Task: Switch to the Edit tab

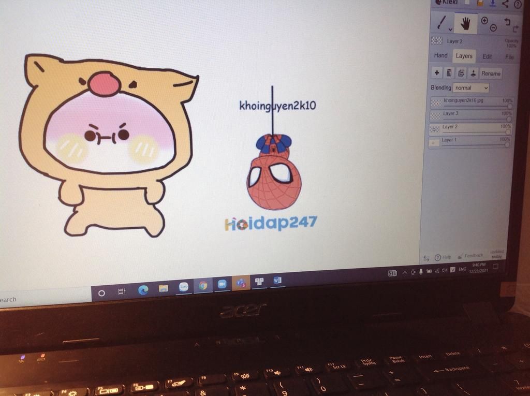Action: [x=487, y=56]
